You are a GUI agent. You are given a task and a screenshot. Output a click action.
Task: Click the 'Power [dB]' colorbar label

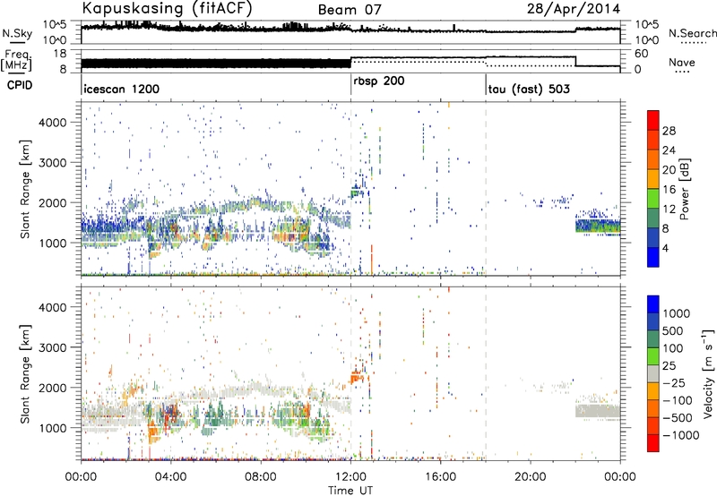click(684, 189)
